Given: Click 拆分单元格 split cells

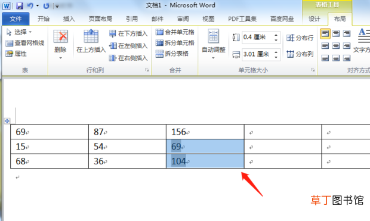Looking at the screenshot, I should 175,43.
